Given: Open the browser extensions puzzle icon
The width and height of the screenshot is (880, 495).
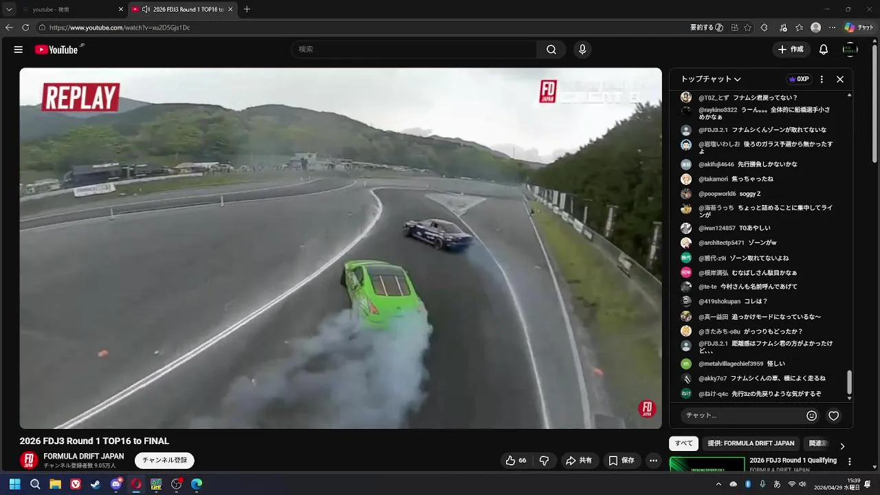Looking at the screenshot, I should coord(764,27).
